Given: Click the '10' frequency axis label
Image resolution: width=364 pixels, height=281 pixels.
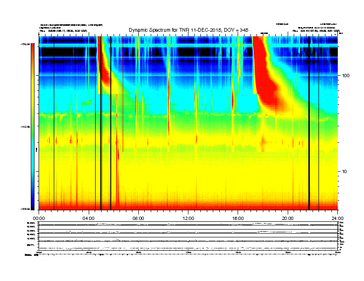Looking at the screenshot, I should pos(345,172).
